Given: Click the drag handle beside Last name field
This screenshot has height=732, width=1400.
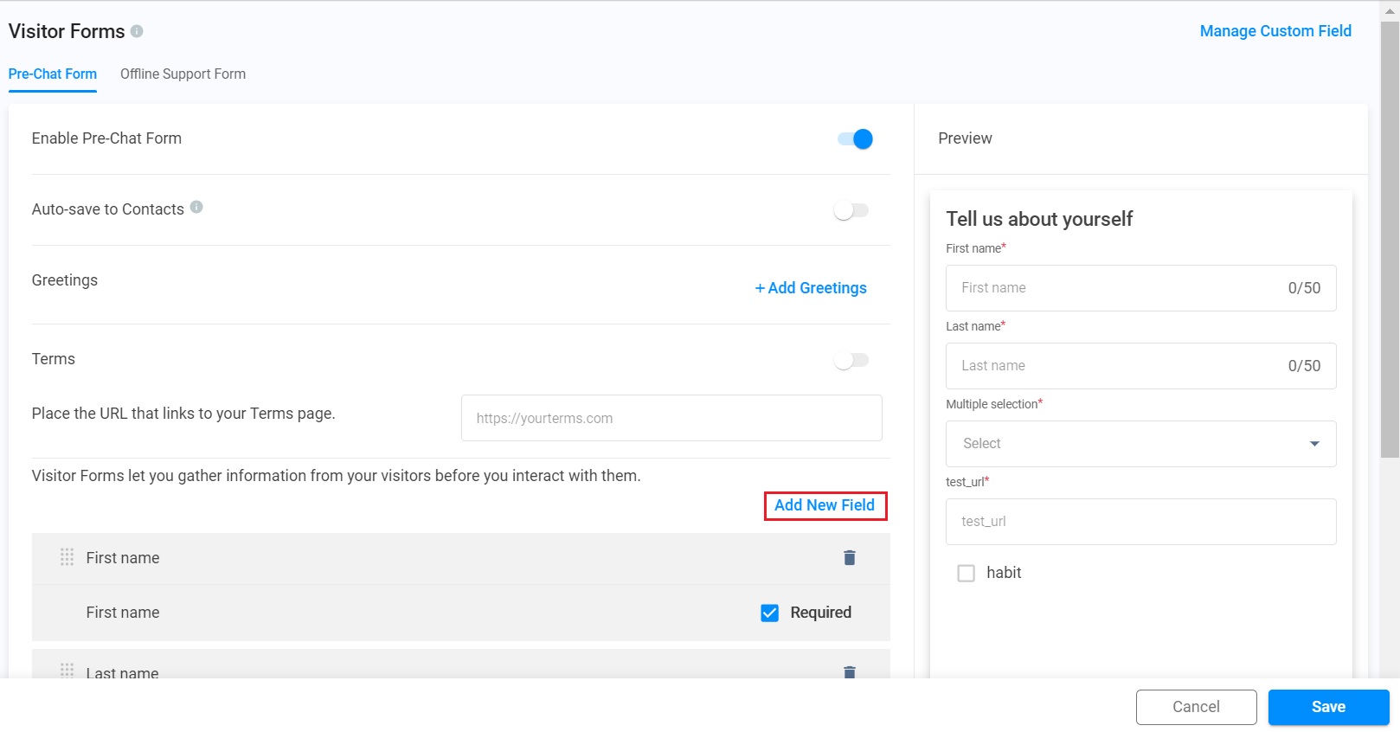Looking at the screenshot, I should (67, 671).
